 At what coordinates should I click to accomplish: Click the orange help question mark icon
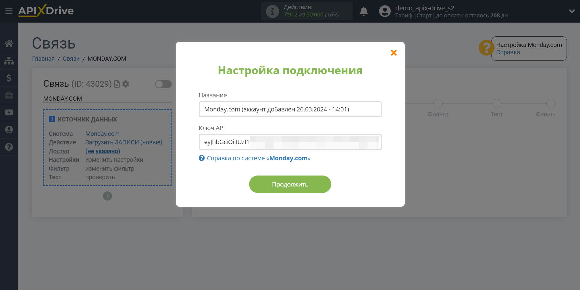[x=486, y=48]
